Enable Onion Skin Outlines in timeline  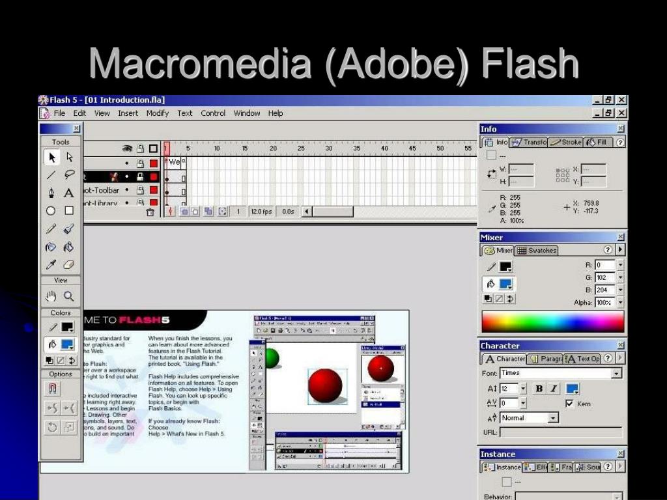click(x=195, y=212)
